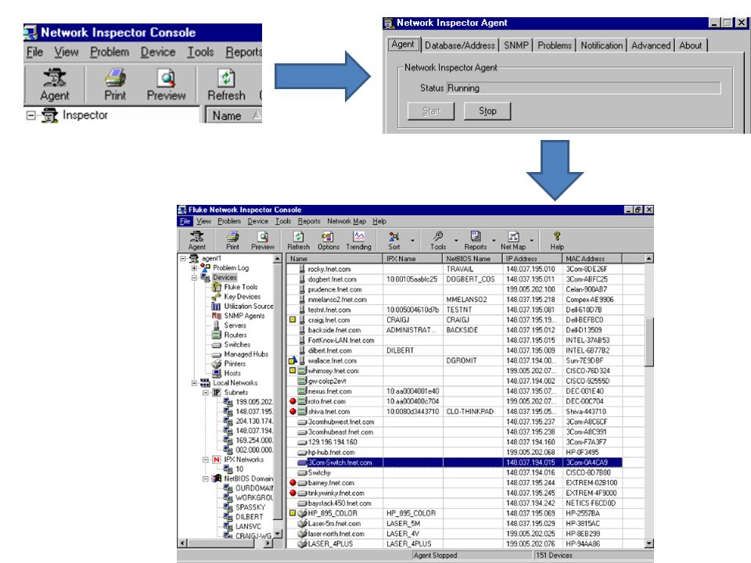751x563 pixels.
Task: Select the Inspector tree node
Action: coord(84,115)
